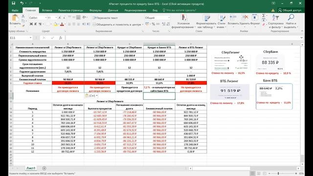
Task: Click the paste options (Ctrl) smart tag
Action: tap(91, 96)
